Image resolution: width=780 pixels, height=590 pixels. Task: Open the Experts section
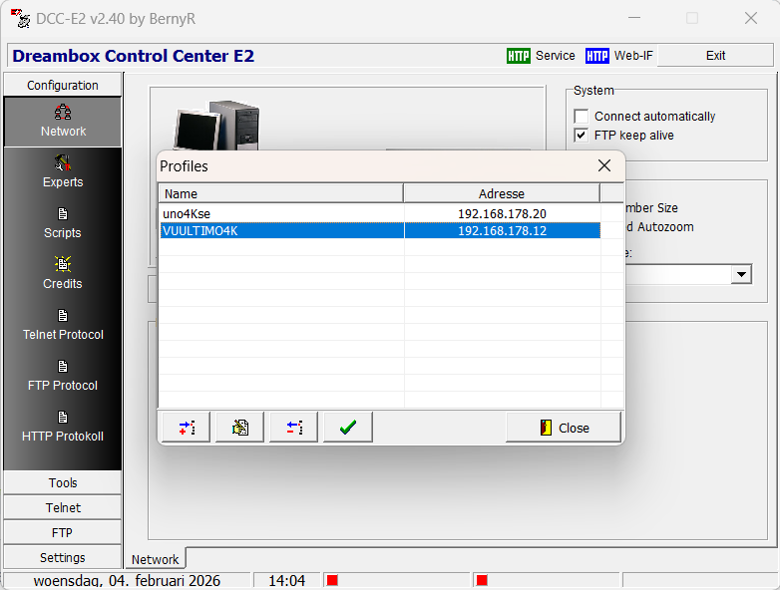(x=63, y=172)
